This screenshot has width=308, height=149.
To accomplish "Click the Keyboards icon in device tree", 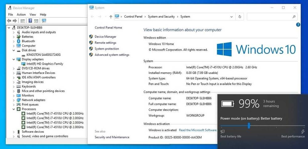I will pyautogui.click(x=19, y=87).
